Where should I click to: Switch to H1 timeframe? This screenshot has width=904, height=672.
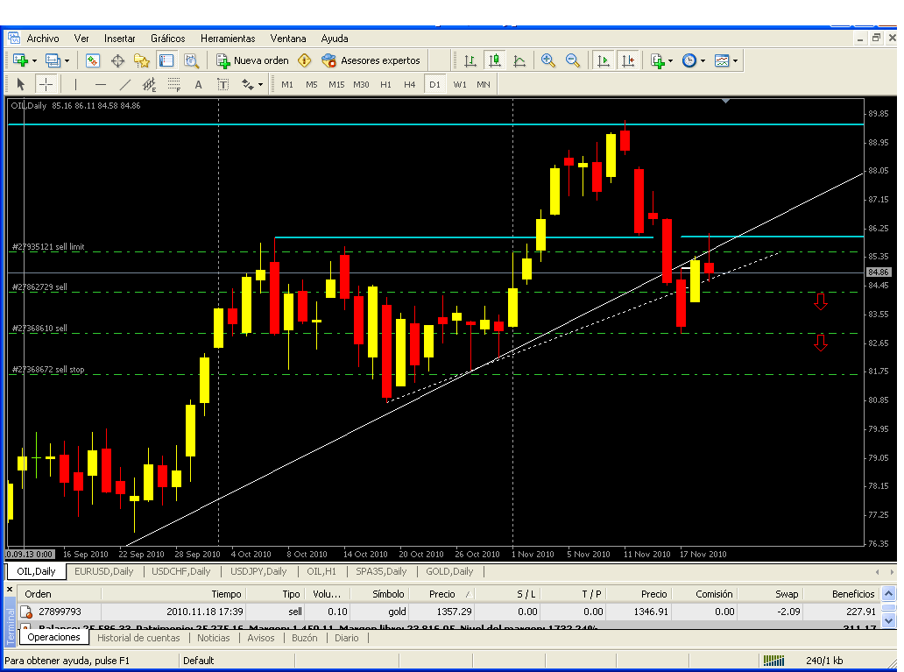(385, 85)
